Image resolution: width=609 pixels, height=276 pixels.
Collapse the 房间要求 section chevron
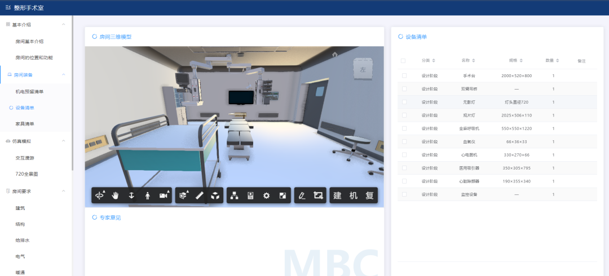coord(64,192)
